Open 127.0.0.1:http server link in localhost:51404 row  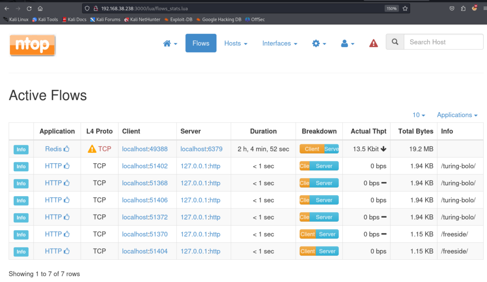coord(200,251)
